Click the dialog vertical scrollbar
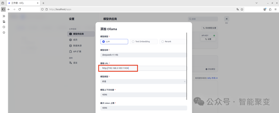Viewport: 279px width, 113px height. point(187,66)
